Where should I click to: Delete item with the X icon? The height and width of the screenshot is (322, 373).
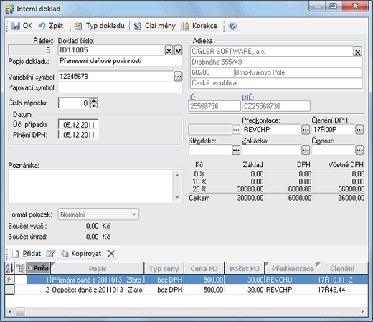pos(111,254)
